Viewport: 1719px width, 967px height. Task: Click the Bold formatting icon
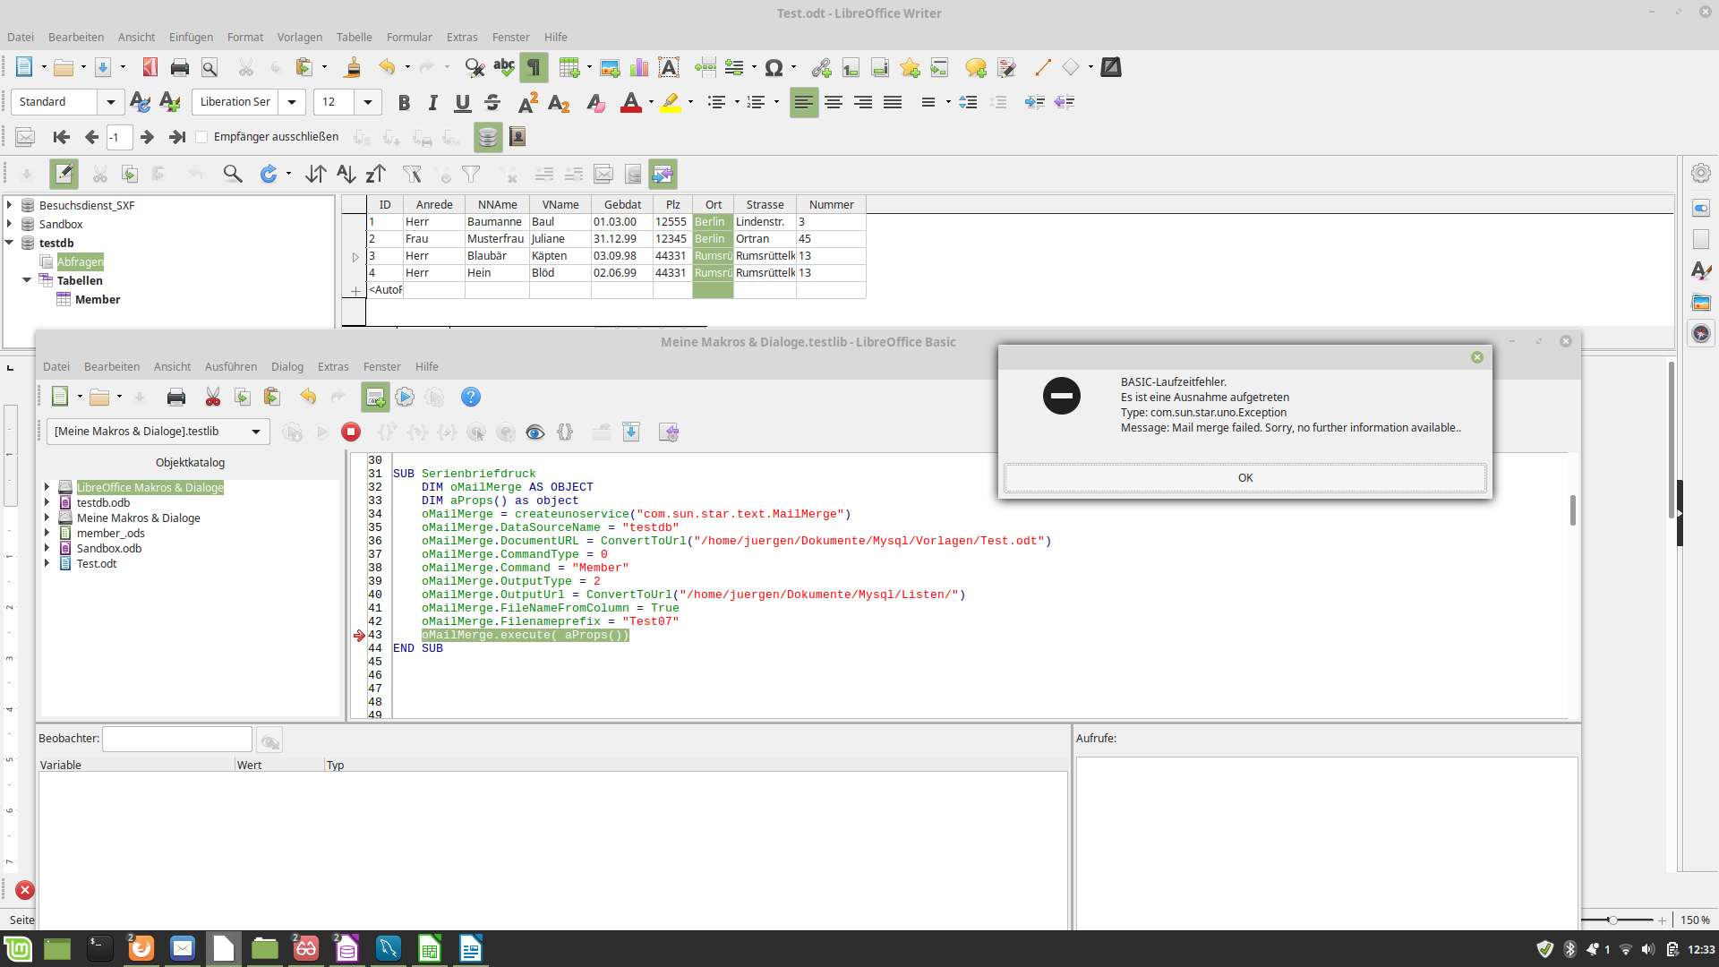[404, 102]
